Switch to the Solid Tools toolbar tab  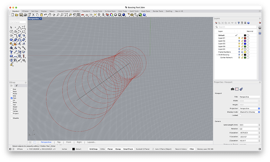[x=122, y=11]
